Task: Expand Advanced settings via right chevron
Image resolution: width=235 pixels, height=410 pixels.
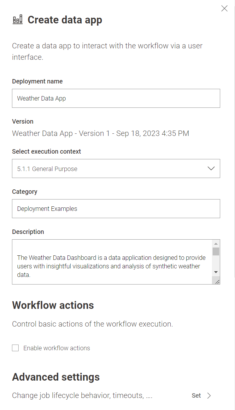Action: click(x=209, y=395)
